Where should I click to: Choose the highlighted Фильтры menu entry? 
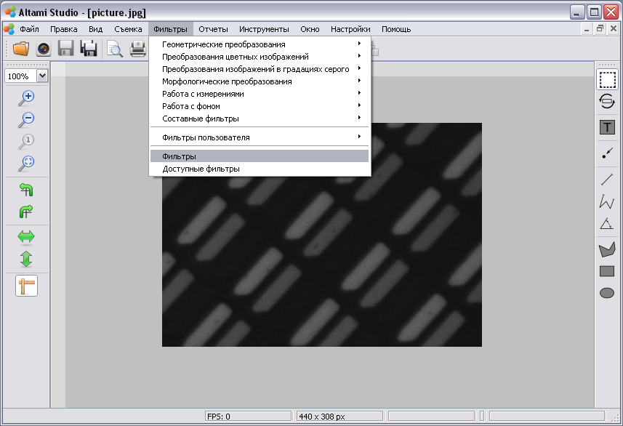pyautogui.click(x=260, y=156)
